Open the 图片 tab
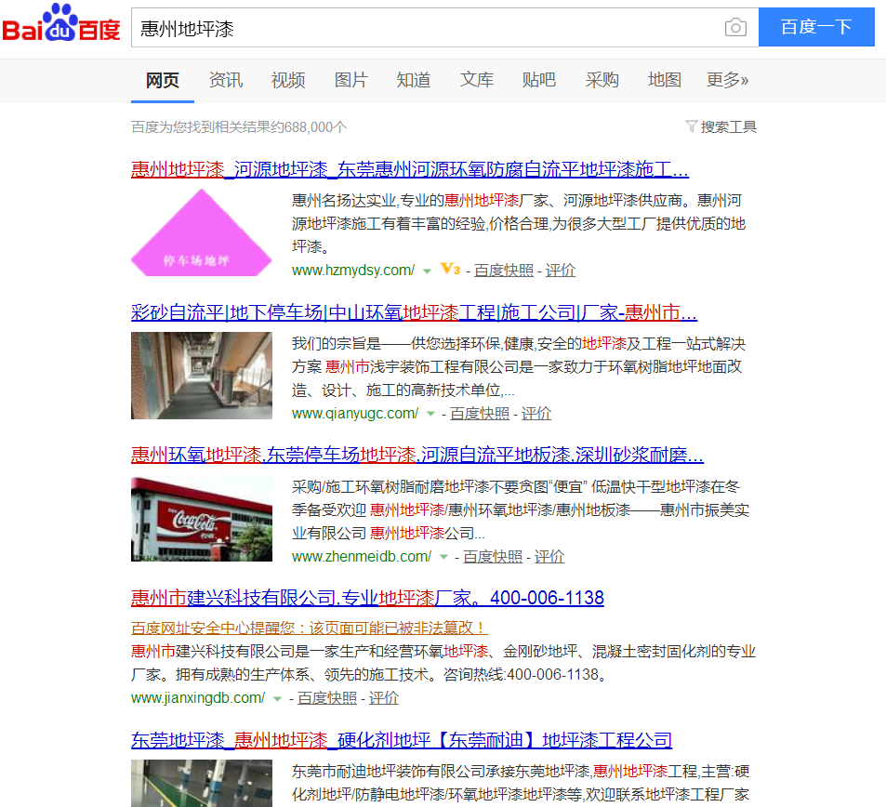The width and height of the screenshot is (886, 807). click(350, 80)
